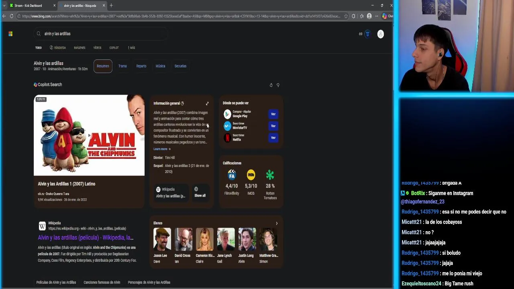
Task: Click the Copilot Search logo
Action: coord(48,85)
